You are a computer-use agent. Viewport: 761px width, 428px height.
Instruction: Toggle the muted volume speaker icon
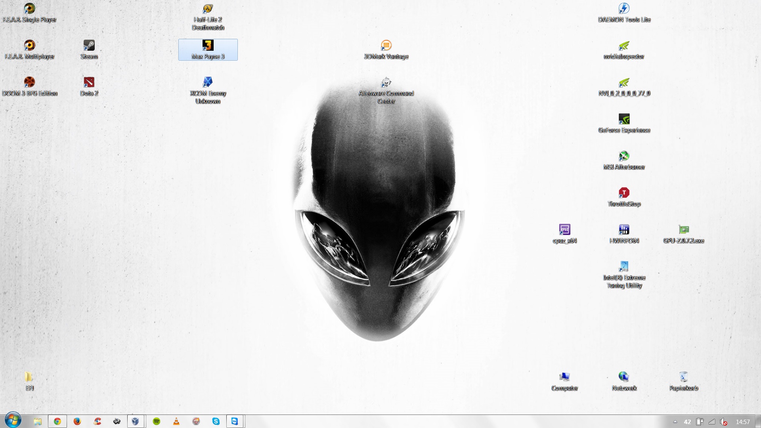(723, 422)
